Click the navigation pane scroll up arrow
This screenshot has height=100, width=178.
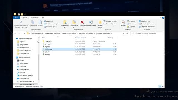coord(38,37)
